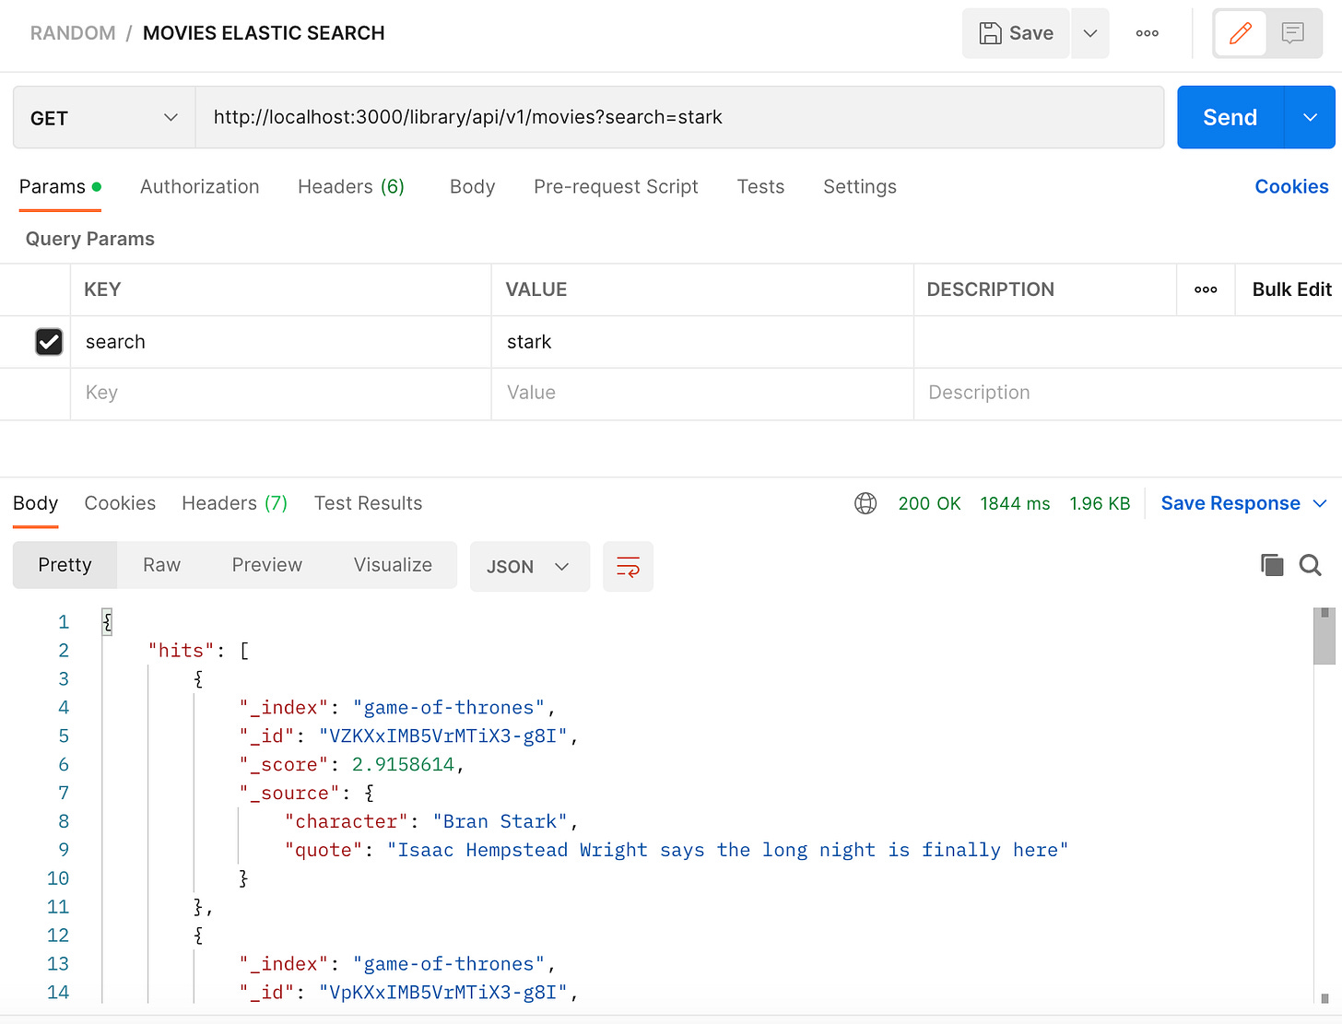Click the empty Key placeholder field
This screenshot has width=1342, height=1024.
[281, 394]
